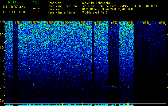Click the short meteor echo near 0858
Viewport: 168px width, 106px height.
(127, 87)
